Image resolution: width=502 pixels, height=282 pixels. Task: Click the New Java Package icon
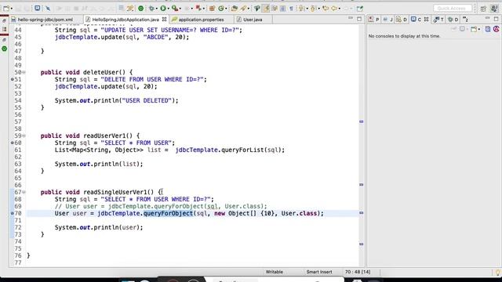tap(212, 9)
